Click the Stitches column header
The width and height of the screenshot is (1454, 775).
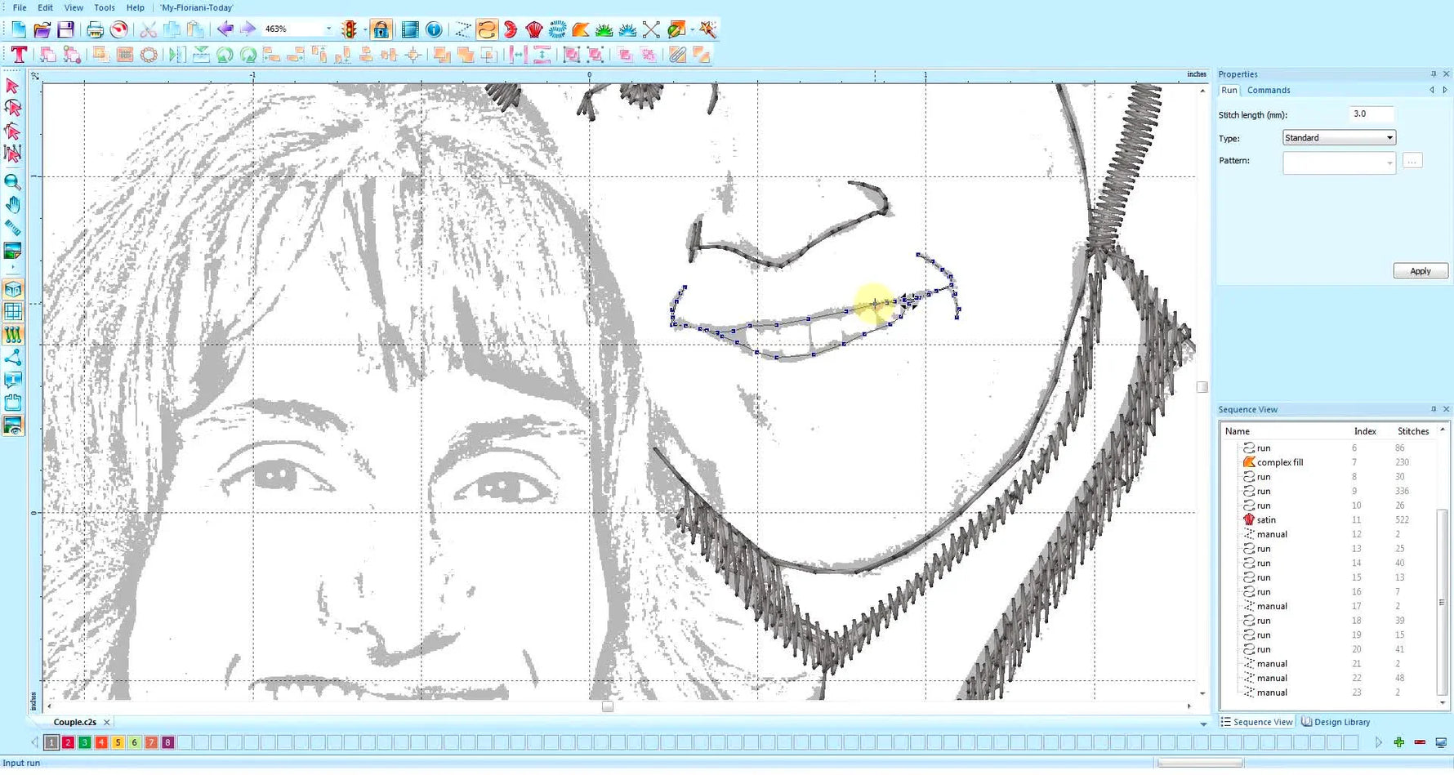point(1412,431)
